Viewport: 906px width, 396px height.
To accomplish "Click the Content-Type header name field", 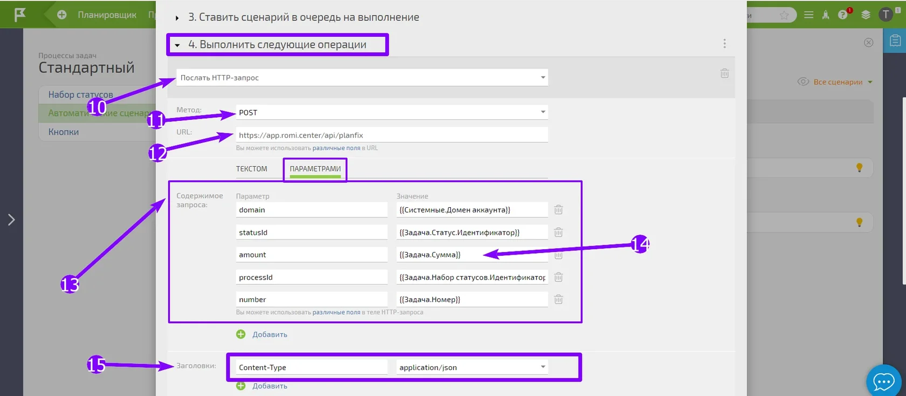I will [x=312, y=367].
